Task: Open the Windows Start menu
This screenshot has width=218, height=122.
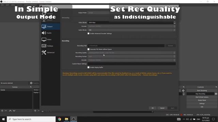Action: (3, 119)
